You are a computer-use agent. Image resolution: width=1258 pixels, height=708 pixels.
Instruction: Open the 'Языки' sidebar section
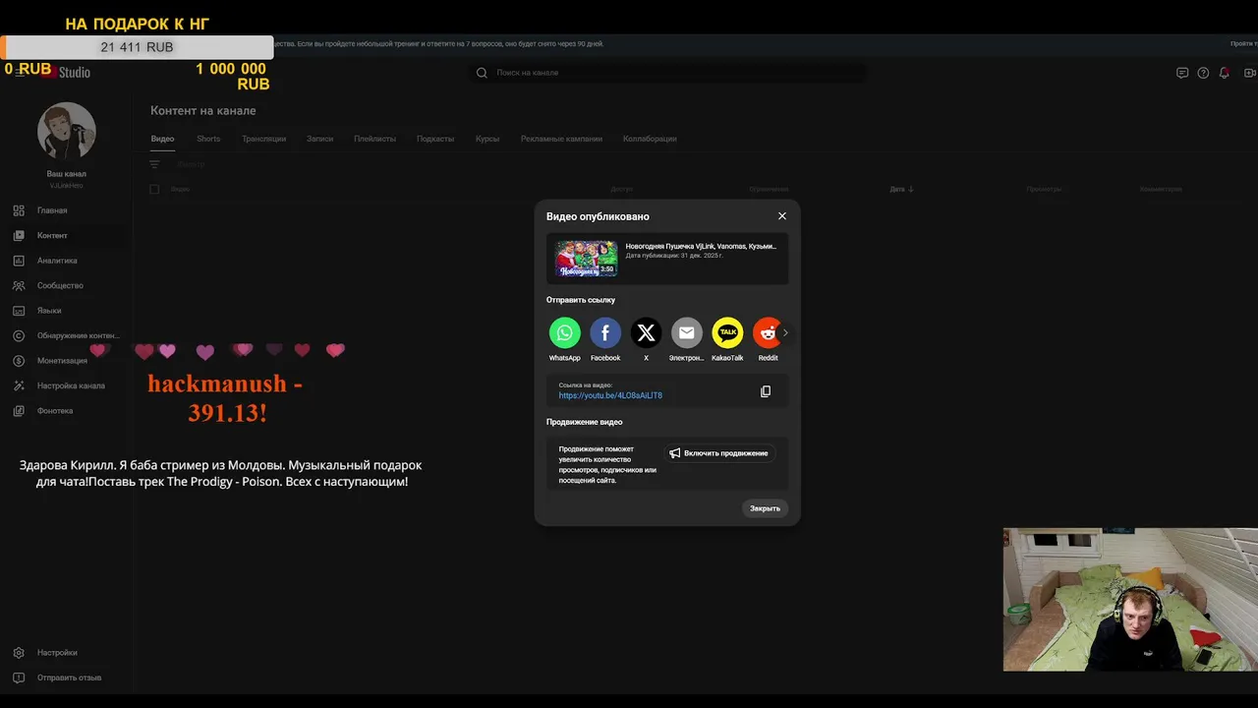coord(49,311)
